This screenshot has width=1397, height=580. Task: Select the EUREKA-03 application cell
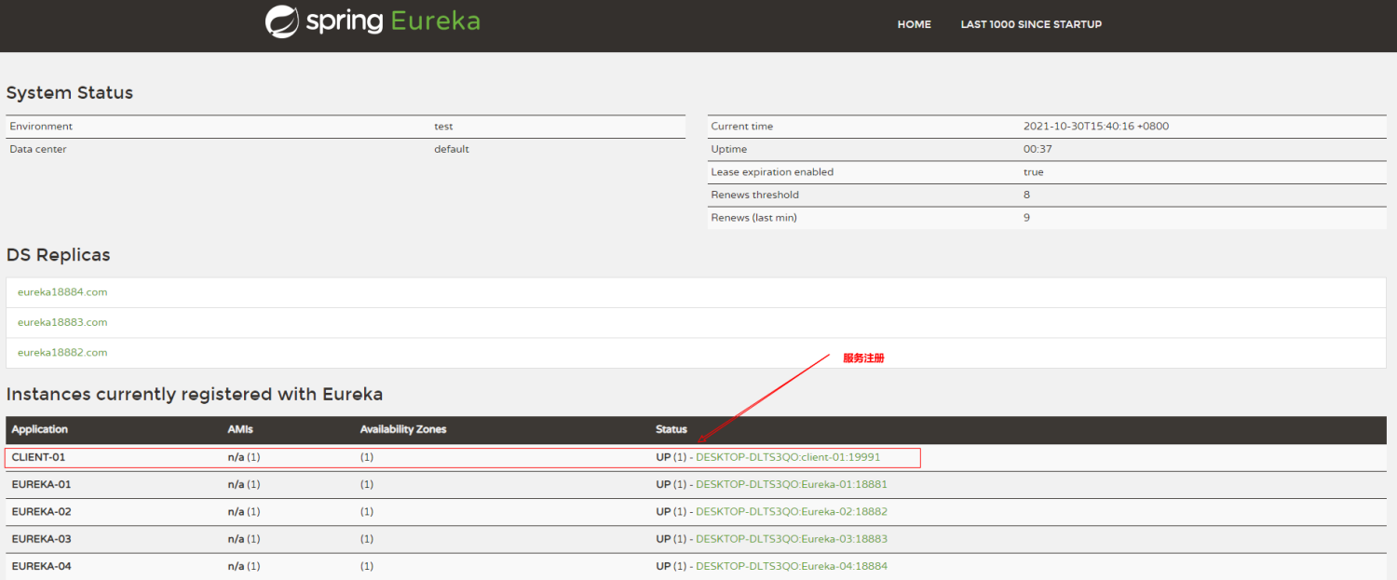[41, 539]
